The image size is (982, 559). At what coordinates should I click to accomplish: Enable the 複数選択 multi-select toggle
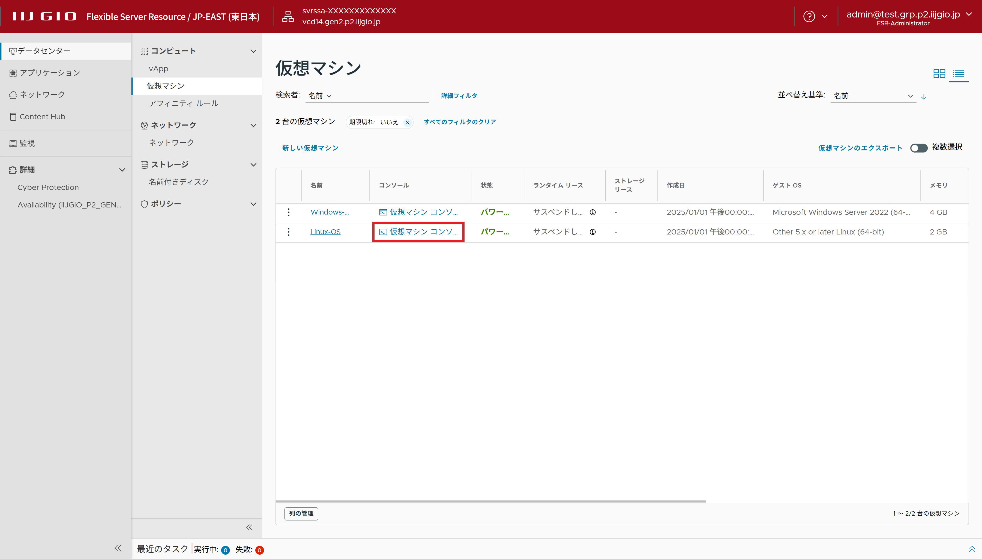pos(919,148)
